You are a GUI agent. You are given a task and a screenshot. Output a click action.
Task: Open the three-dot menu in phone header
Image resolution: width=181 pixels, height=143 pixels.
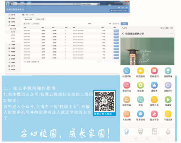coord(171,34)
